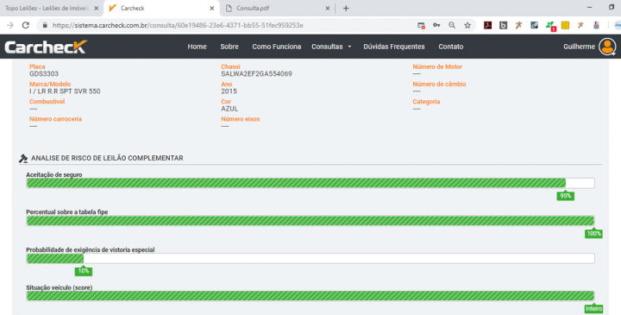Click the site security padlock icon

[45, 25]
